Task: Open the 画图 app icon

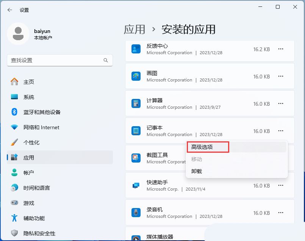Action: (136, 76)
